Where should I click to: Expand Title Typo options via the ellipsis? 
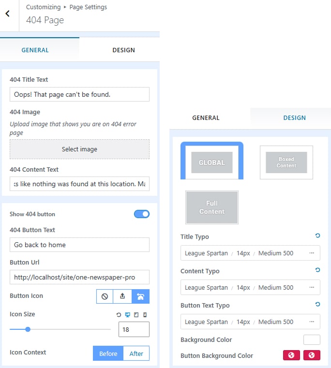coord(312,253)
